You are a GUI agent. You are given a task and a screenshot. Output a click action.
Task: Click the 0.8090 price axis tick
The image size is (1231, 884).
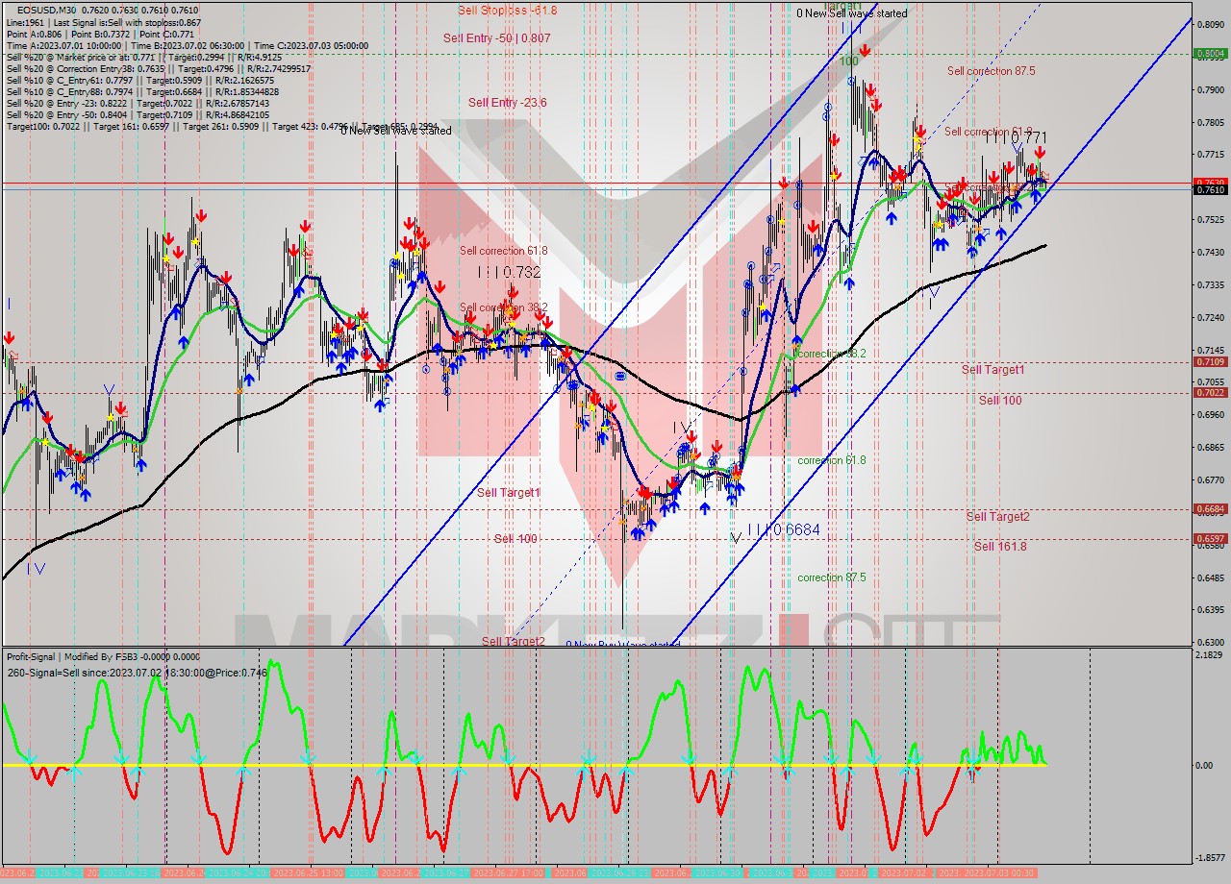click(x=1210, y=23)
